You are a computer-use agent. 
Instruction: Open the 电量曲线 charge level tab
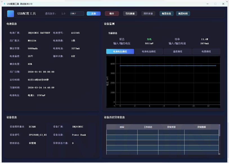[x=206, y=51]
